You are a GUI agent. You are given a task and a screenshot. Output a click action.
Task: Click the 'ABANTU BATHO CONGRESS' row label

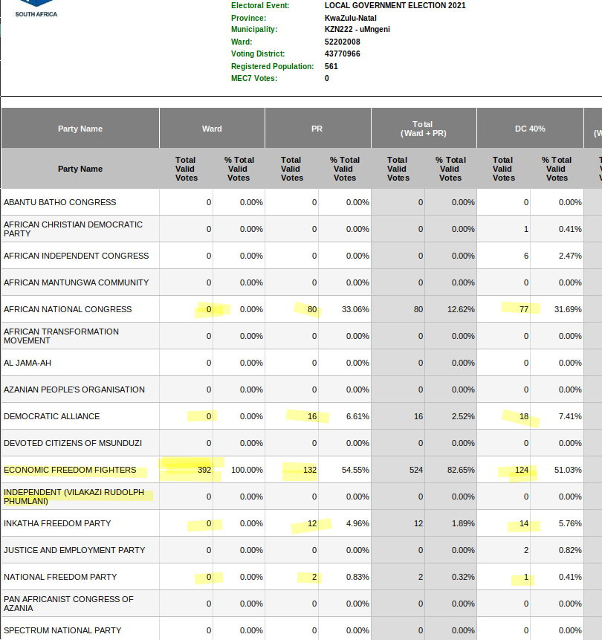tap(60, 202)
